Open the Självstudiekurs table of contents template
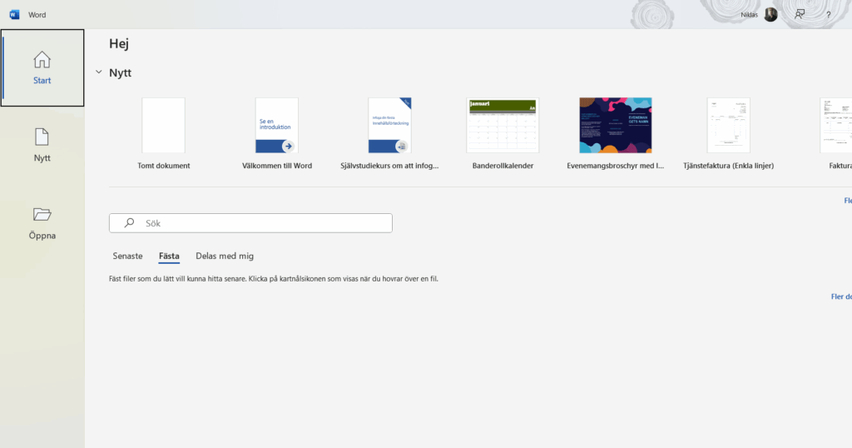 [x=390, y=126]
